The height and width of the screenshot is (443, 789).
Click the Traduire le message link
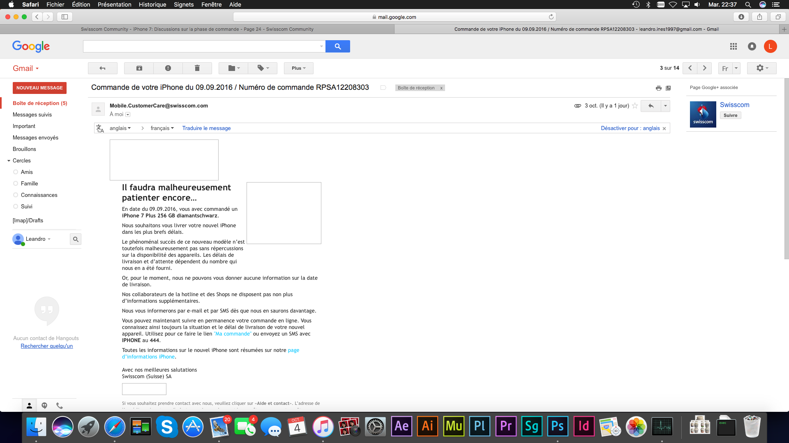[x=206, y=128]
